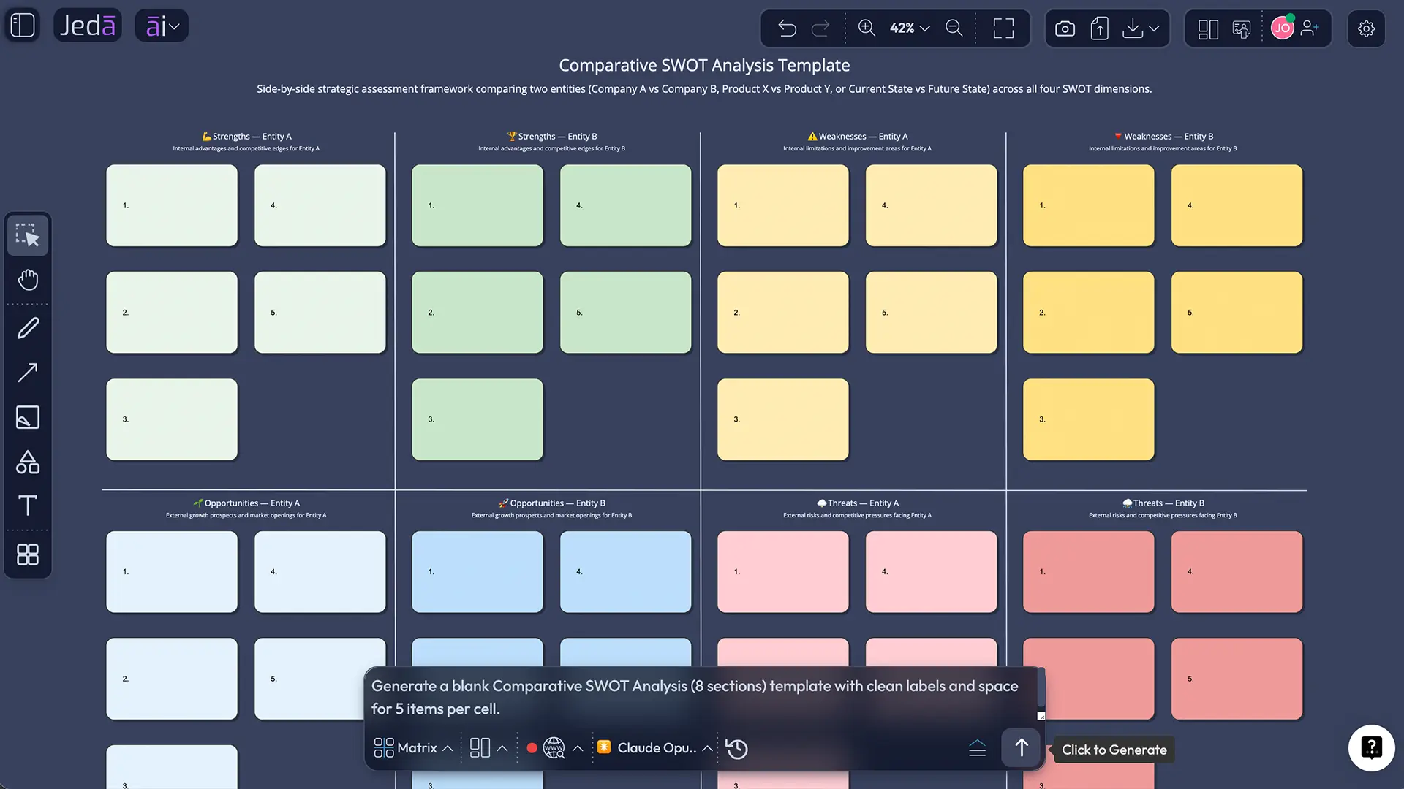Screen dimensions: 1404x789
Task: Open the Jeda home logo
Action: click(88, 26)
